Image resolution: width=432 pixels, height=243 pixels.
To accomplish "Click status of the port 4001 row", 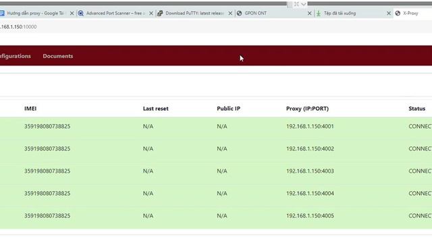I will (x=420, y=126).
